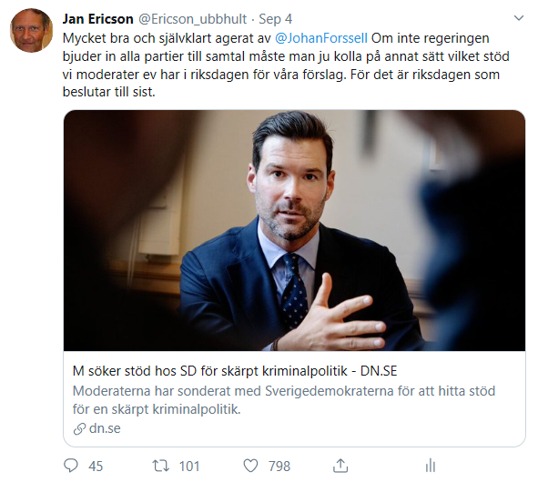This screenshot has width=538, height=482.
Task: Click the reply speech bubble icon
Action: click(71, 466)
